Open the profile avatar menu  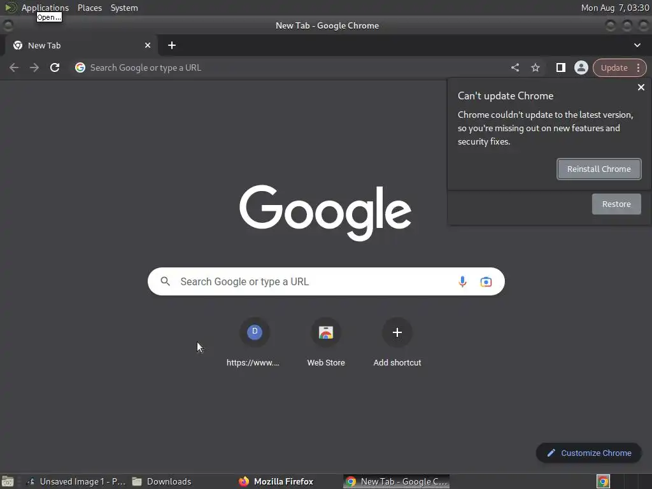coord(581,67)
